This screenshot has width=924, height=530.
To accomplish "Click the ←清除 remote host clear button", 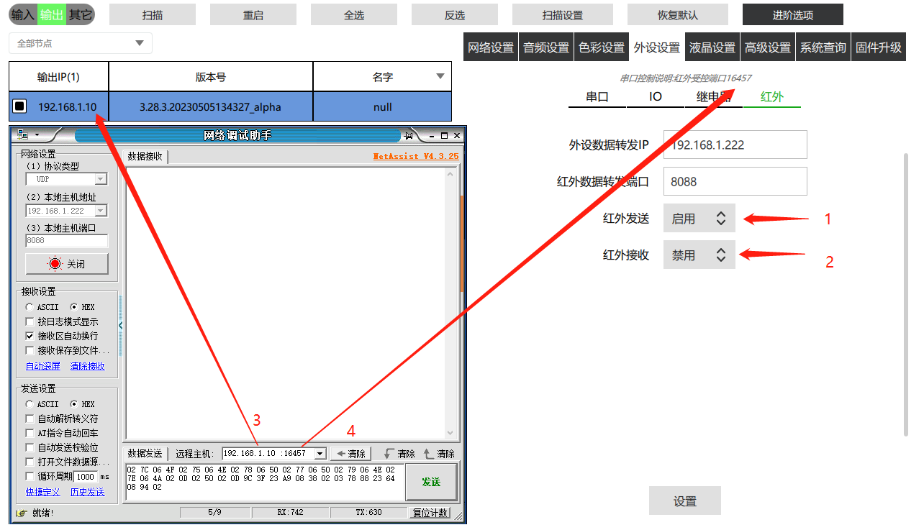I will tap(350, 454).
